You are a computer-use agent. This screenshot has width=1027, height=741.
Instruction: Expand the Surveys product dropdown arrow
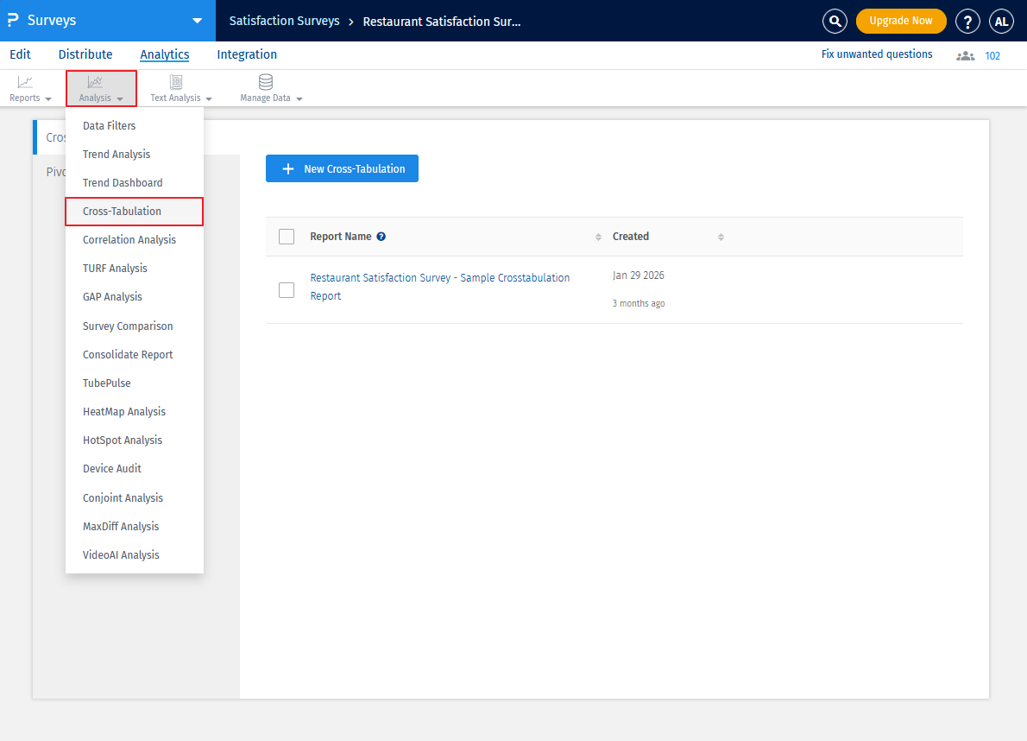(197, 21)
